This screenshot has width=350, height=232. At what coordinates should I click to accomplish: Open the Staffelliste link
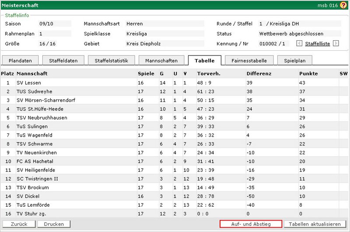tap(317, 44)
